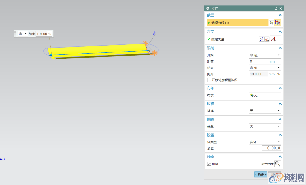Viewport: 306px width, 185px height.
Task: Open the vector dialog icon beside 指定矢量
Action: 267,39
